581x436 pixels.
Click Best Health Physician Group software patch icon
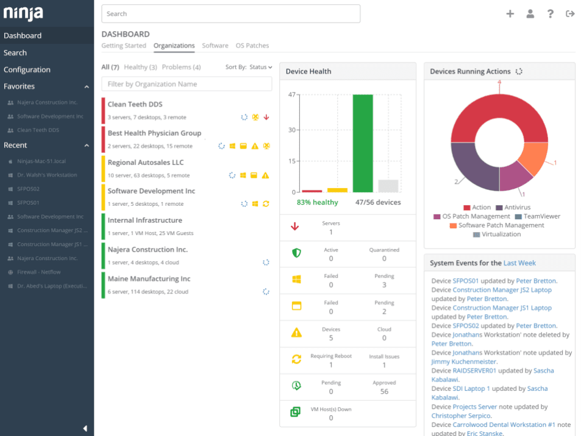click(243, 146)
